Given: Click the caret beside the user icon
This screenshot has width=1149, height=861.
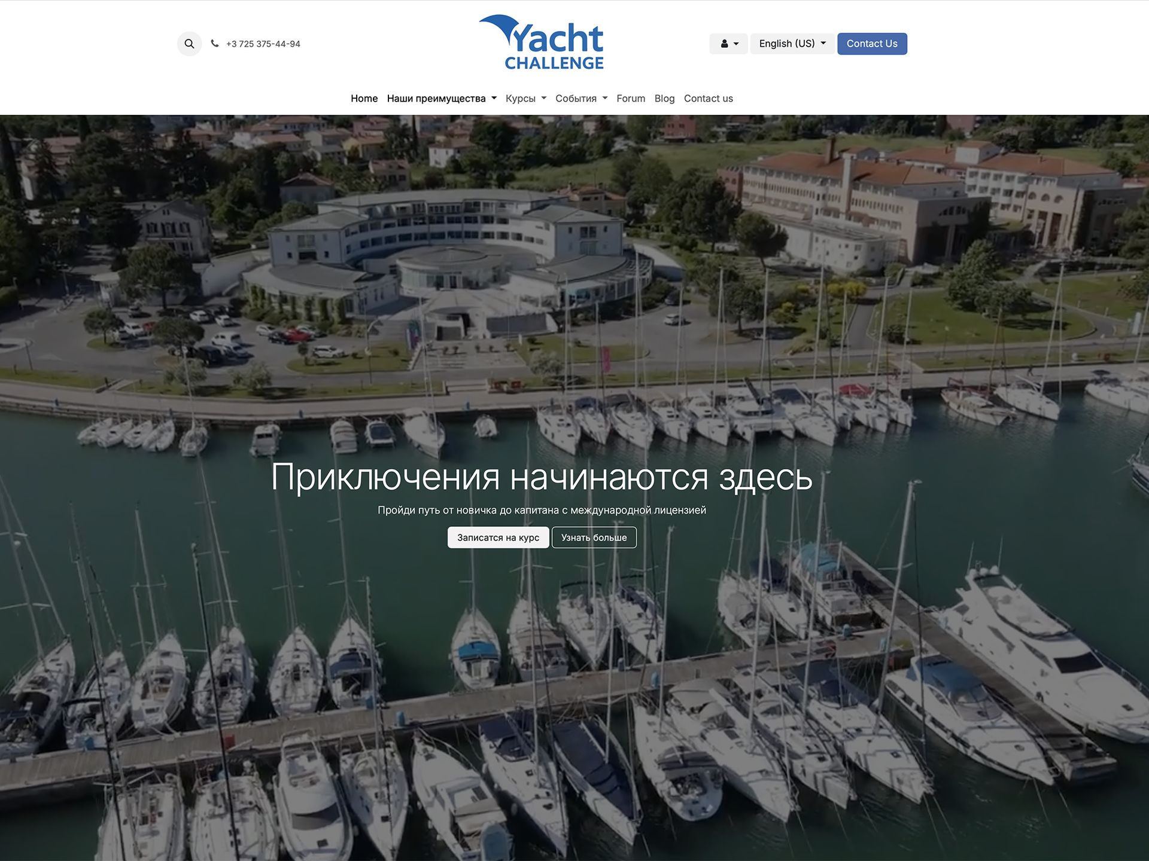Looking at the screenshot, I should coord(736,44).
